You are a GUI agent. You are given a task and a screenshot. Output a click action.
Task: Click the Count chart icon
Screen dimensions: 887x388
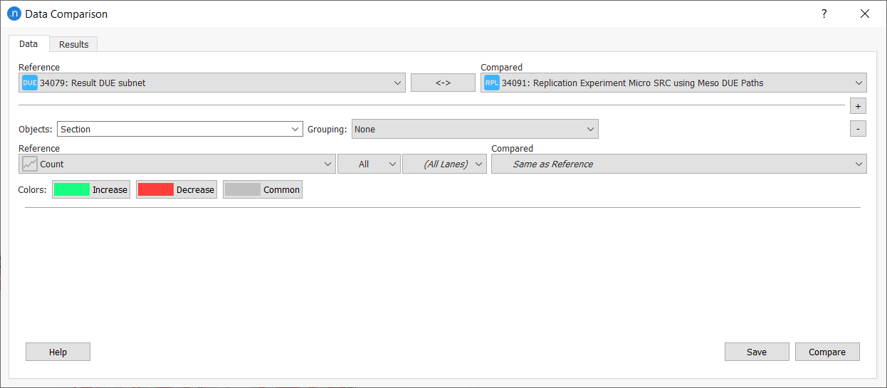(29, 164)
